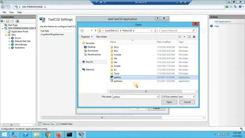Screen dimensions: 245x138
Task: Click the File name text field
Action: click(134, 97)
